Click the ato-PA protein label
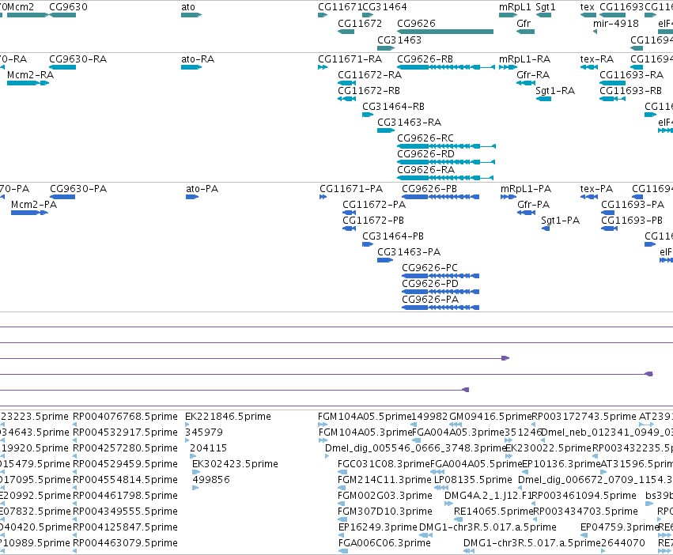Image resolution: width=673 pixels, height=555 pixels. click(x=202, y=189)
